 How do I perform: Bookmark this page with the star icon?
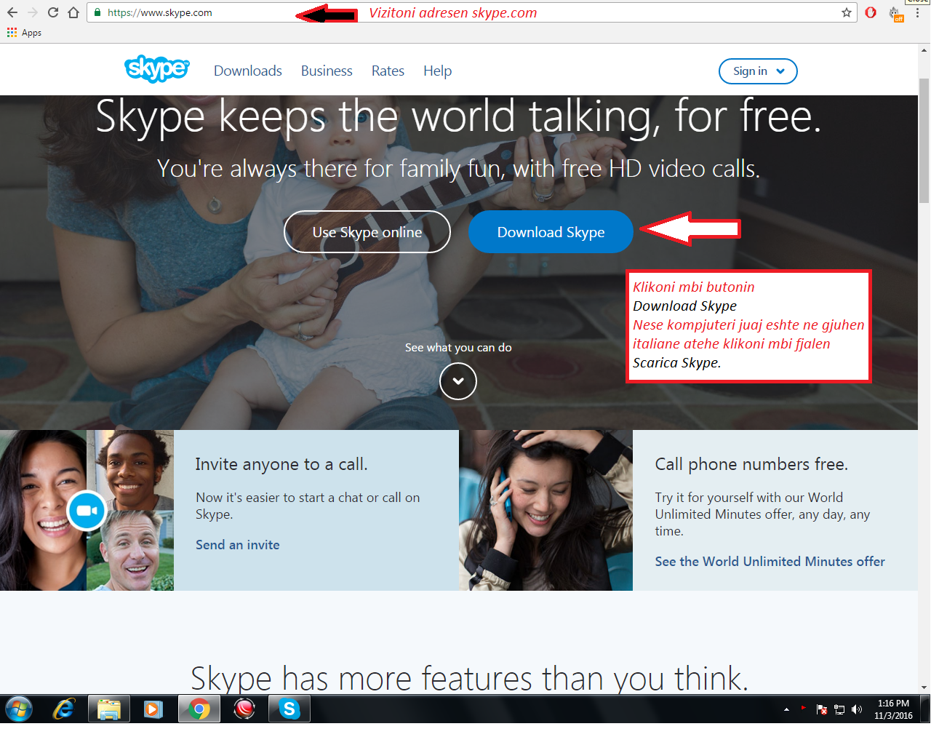[847, 12]
